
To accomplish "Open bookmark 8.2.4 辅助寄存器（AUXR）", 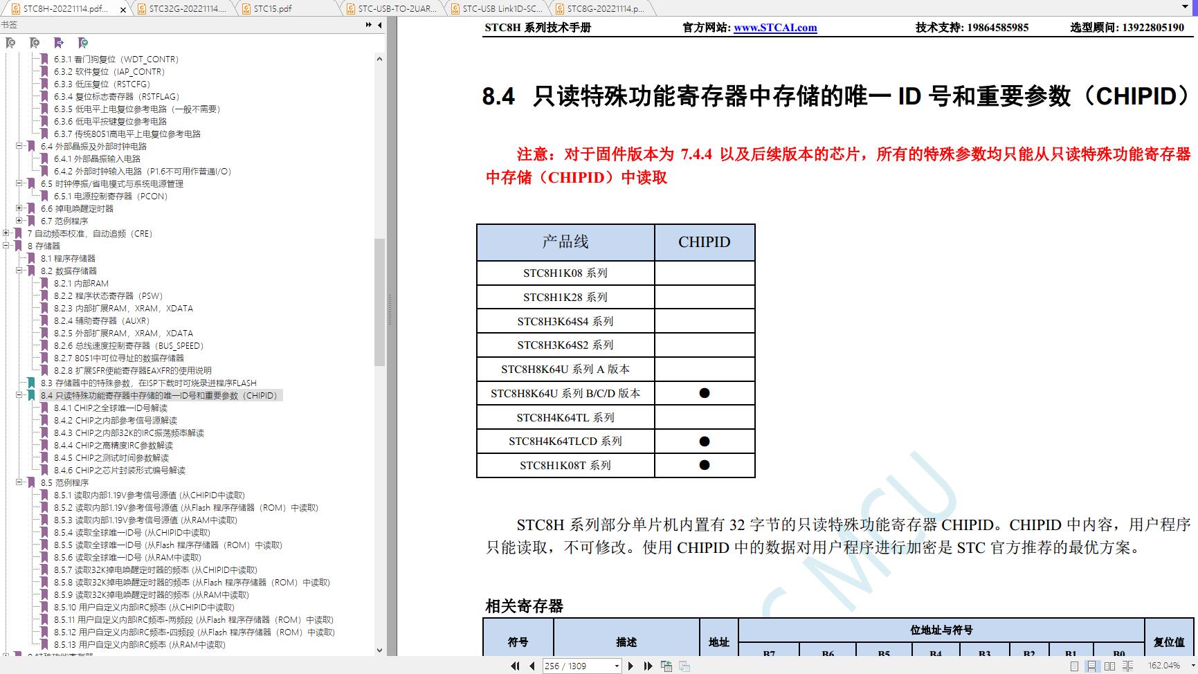I will (x=102, y=320).
